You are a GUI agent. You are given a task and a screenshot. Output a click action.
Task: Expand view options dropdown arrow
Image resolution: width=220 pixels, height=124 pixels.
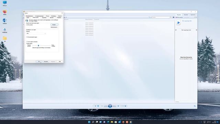pos(151,17)
